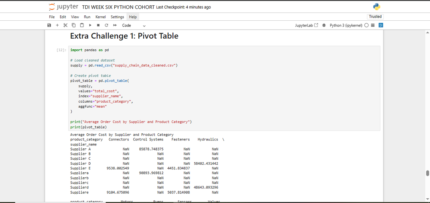Viewport: 430px width, 203px height.
Task: Open the Edit menu
Action: coord(63,17)
